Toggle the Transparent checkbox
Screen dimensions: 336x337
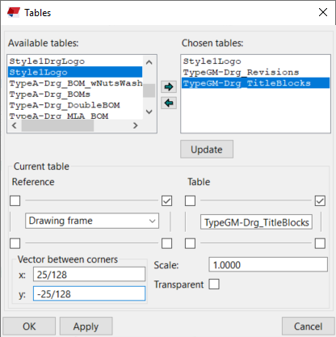[214, 284]
